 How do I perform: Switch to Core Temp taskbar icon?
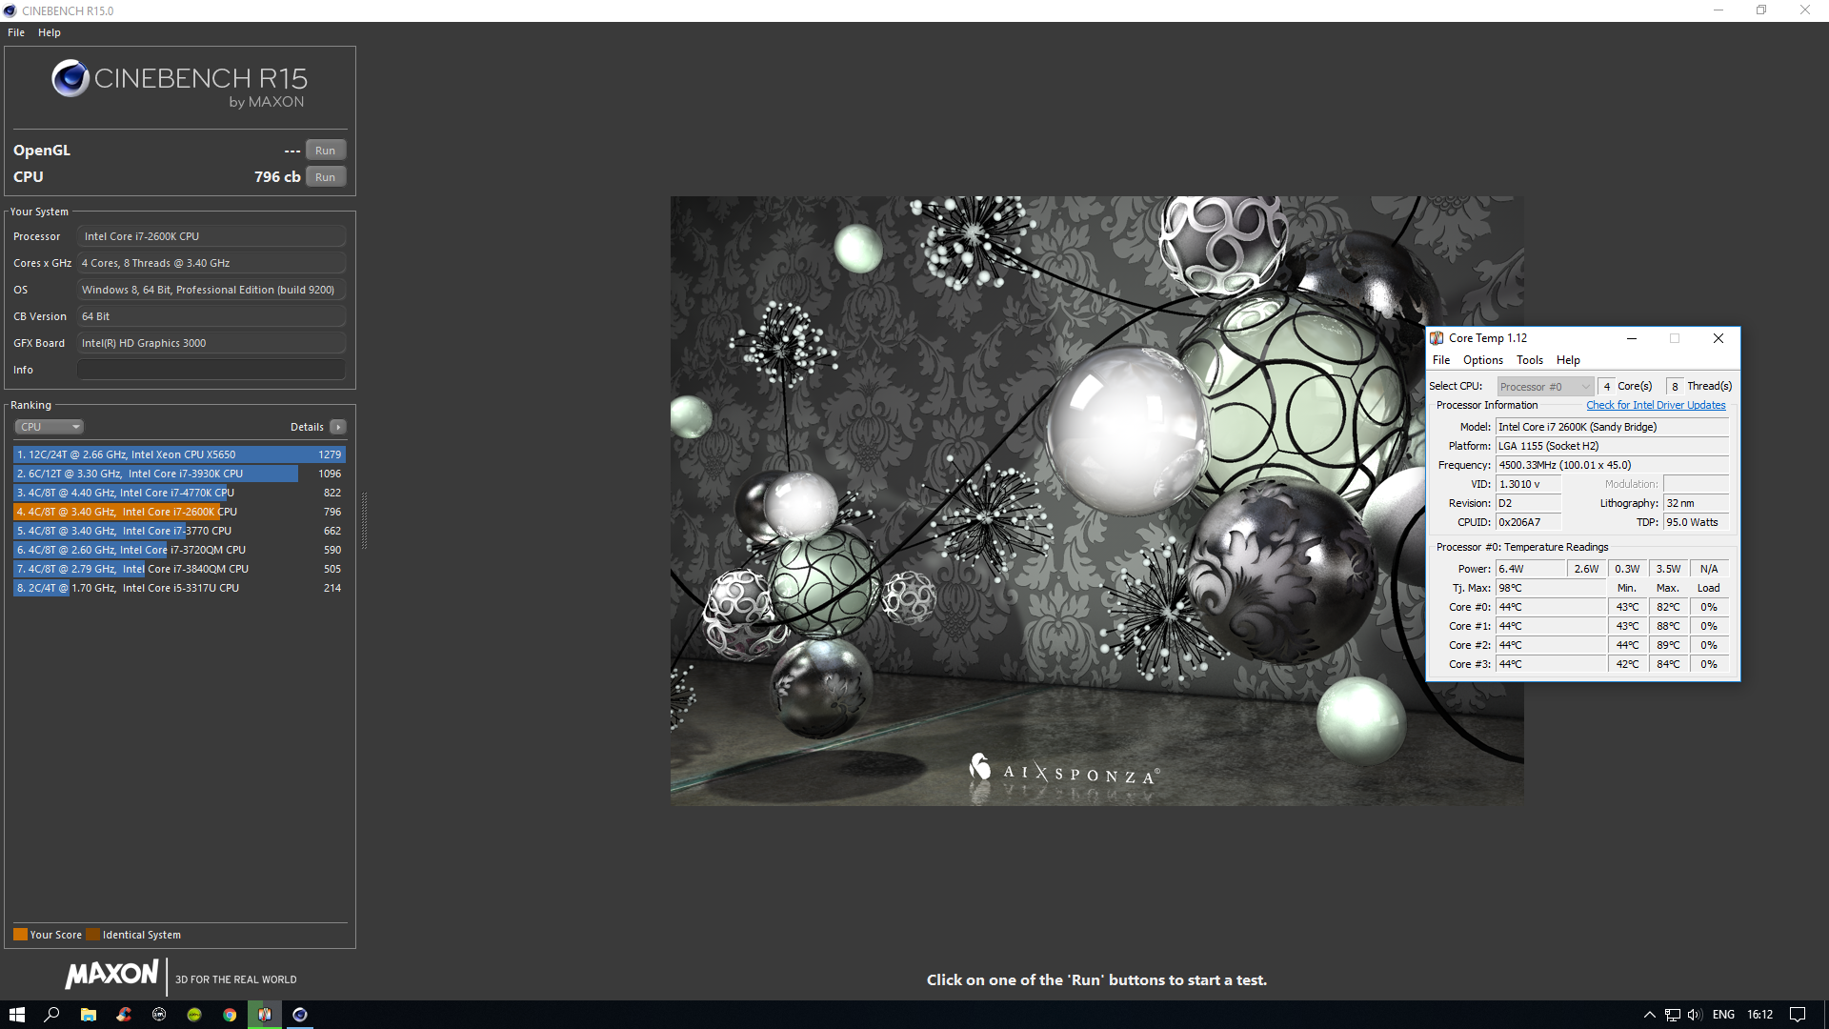(x=265, y=1015)
